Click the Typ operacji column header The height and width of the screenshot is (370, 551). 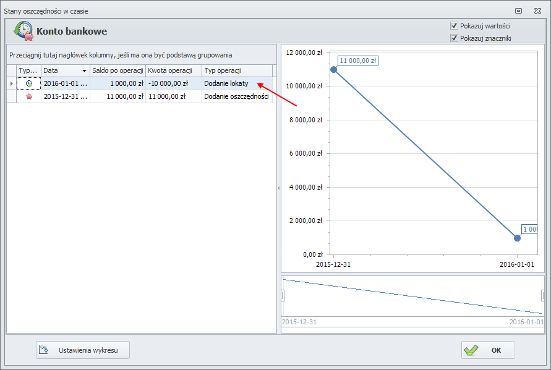click(x=236, y=70)
